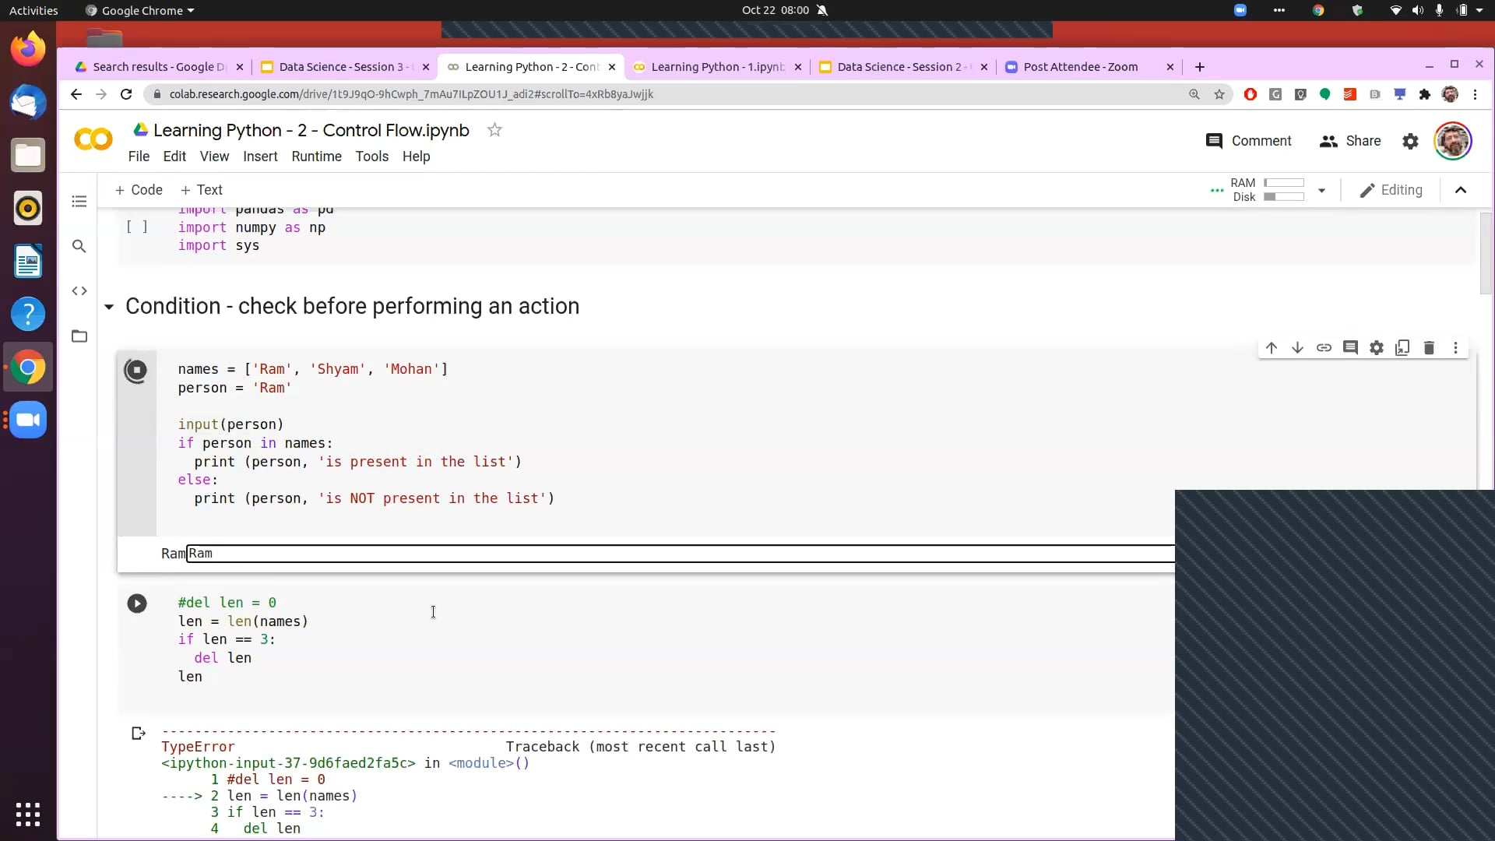Collapse the Colab header with chevron

(x=1461, y=190)
